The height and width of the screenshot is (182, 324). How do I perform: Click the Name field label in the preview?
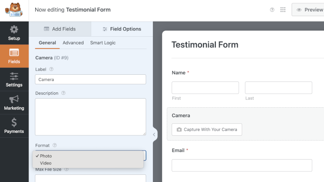[x=179, y=73]
